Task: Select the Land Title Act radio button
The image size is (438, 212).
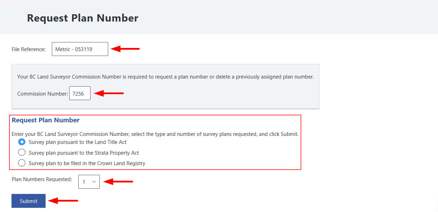Action: pyautogui.click(x=22, y=142)
